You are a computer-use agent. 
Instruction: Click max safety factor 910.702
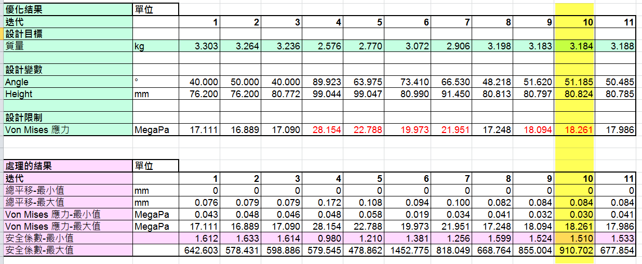[574, 250]
